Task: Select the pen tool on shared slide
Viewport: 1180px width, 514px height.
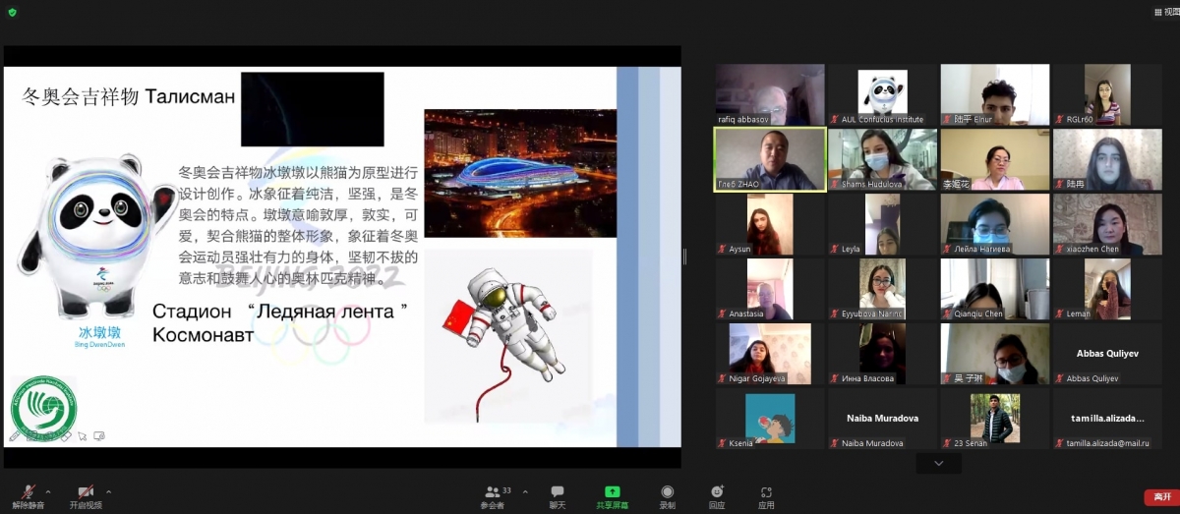Action: click(x=15, y=435)
